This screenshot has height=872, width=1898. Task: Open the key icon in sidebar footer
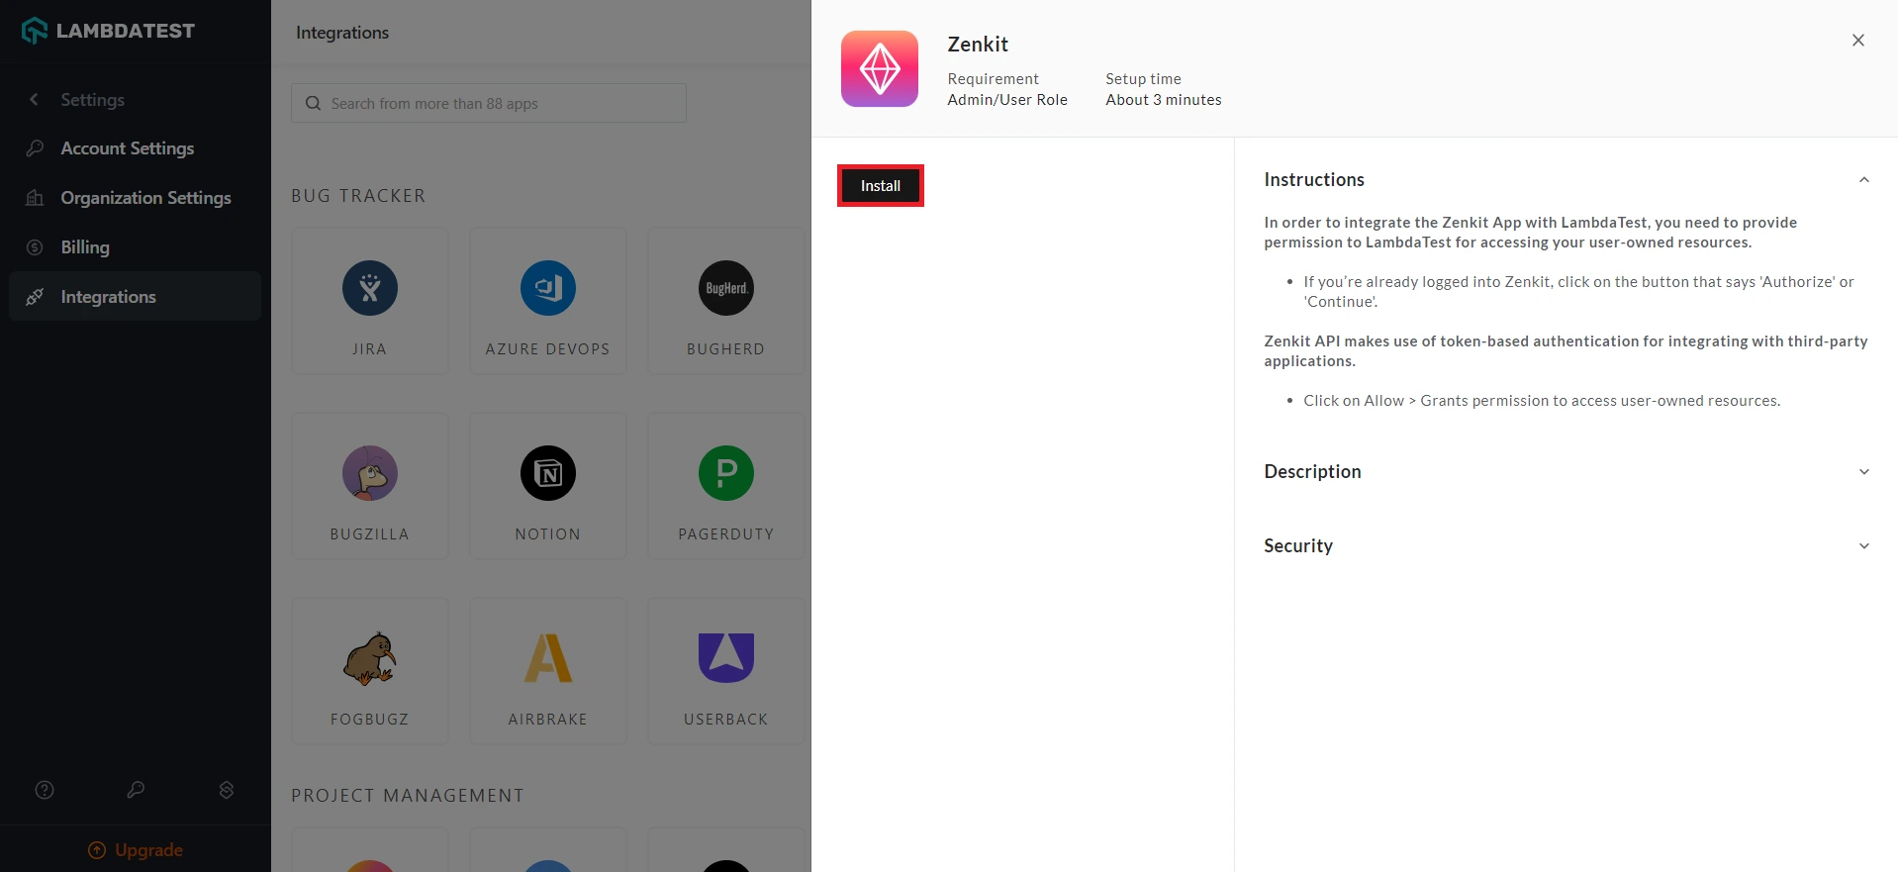tap(136, 790)
